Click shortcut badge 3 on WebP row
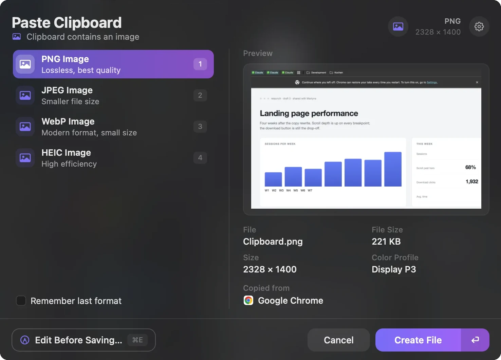This screenshot has width=501, height=360. click(x=200, y=127)
